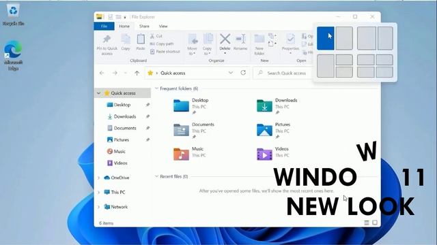Collapse Quick access in navigation pane
437x245 pixels.
coord(98,93)
